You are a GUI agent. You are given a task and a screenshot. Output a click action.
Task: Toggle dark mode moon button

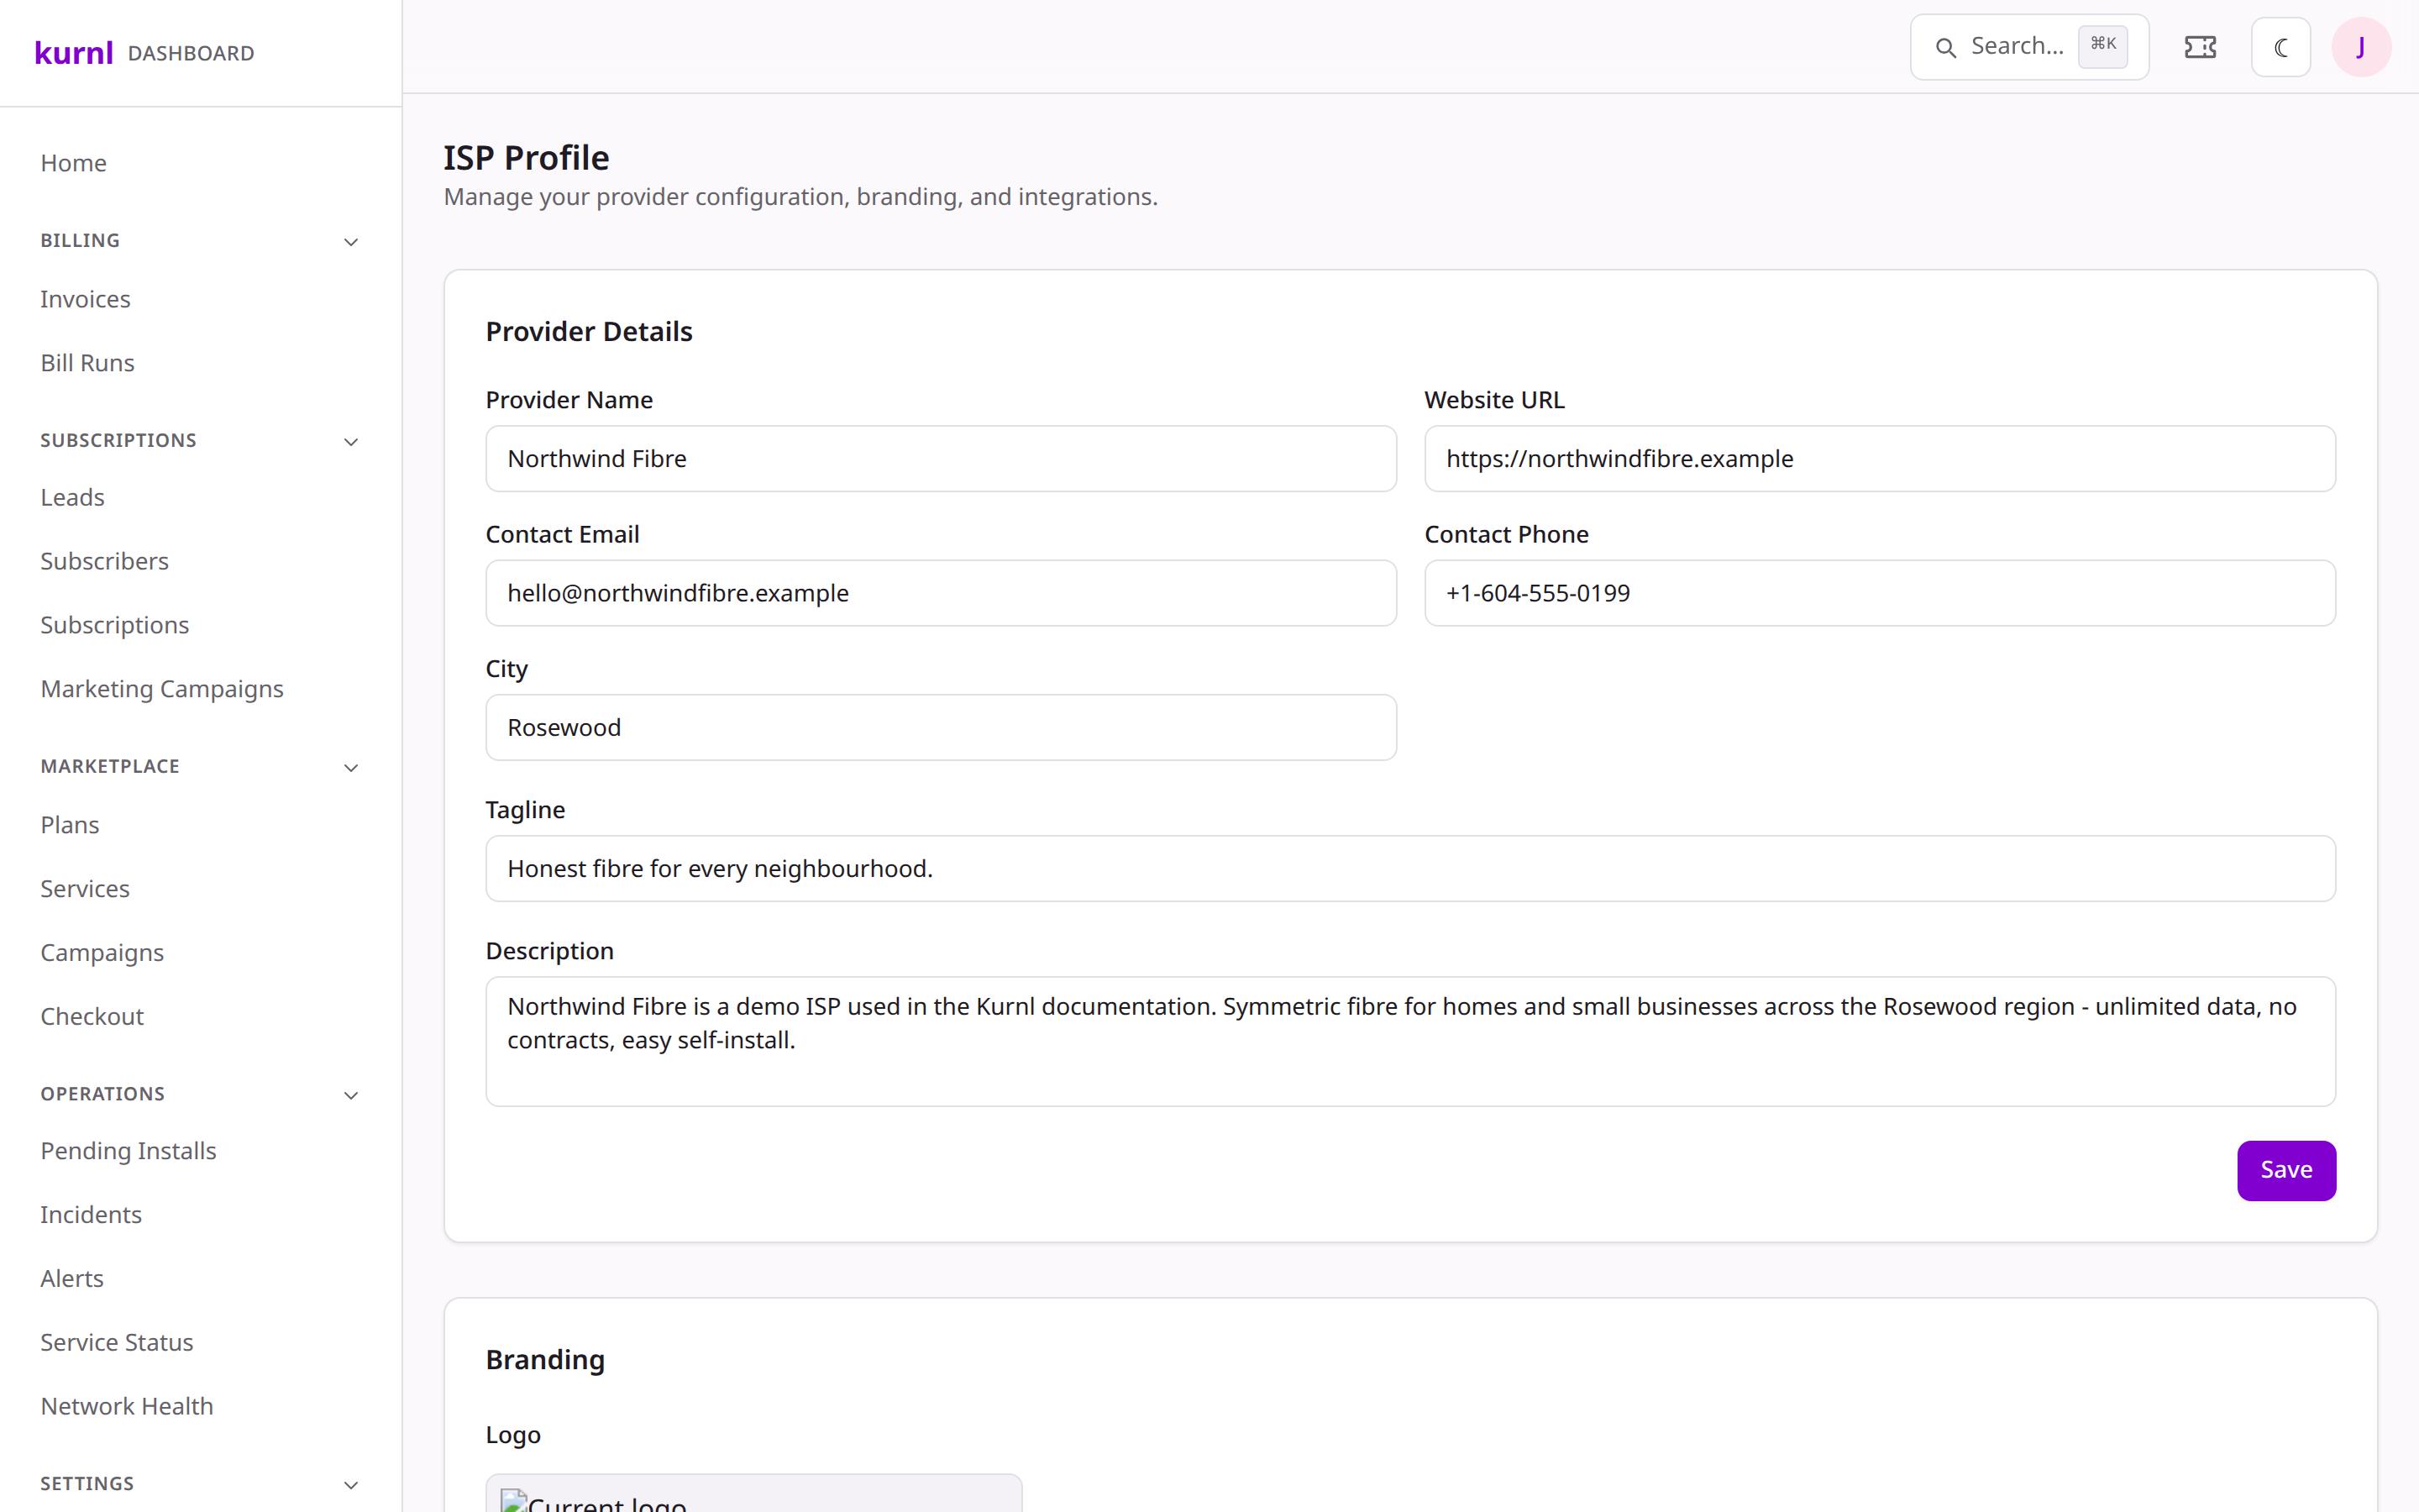tap(2280, 47)
